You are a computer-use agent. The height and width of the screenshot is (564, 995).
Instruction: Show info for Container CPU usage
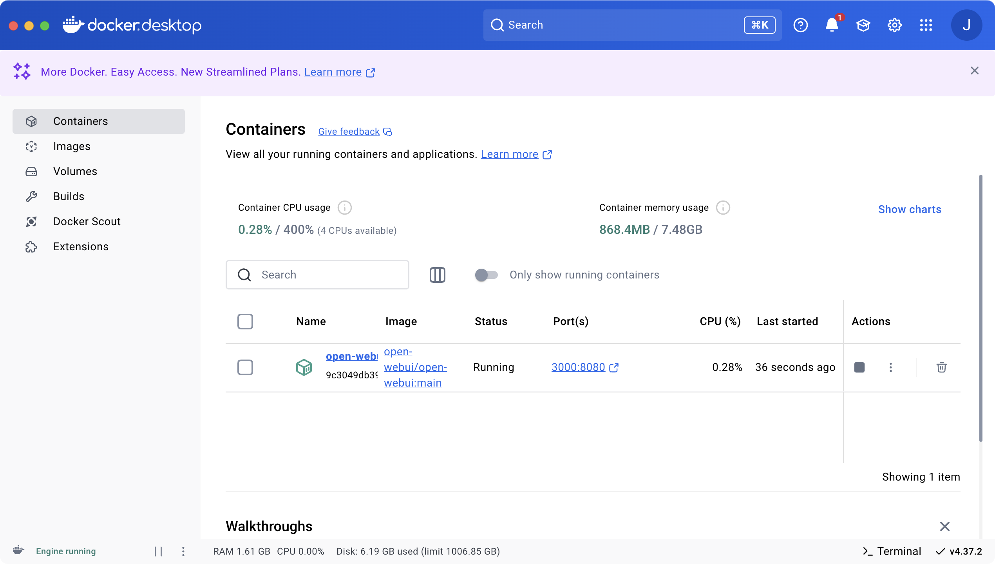(x=344, y=208)
